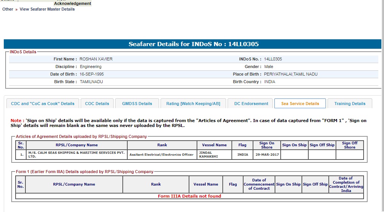Open the CDC and "CoC as Cook" Details tab
Image resolution: width=384 pixels, height=212 pixels.
43,104
